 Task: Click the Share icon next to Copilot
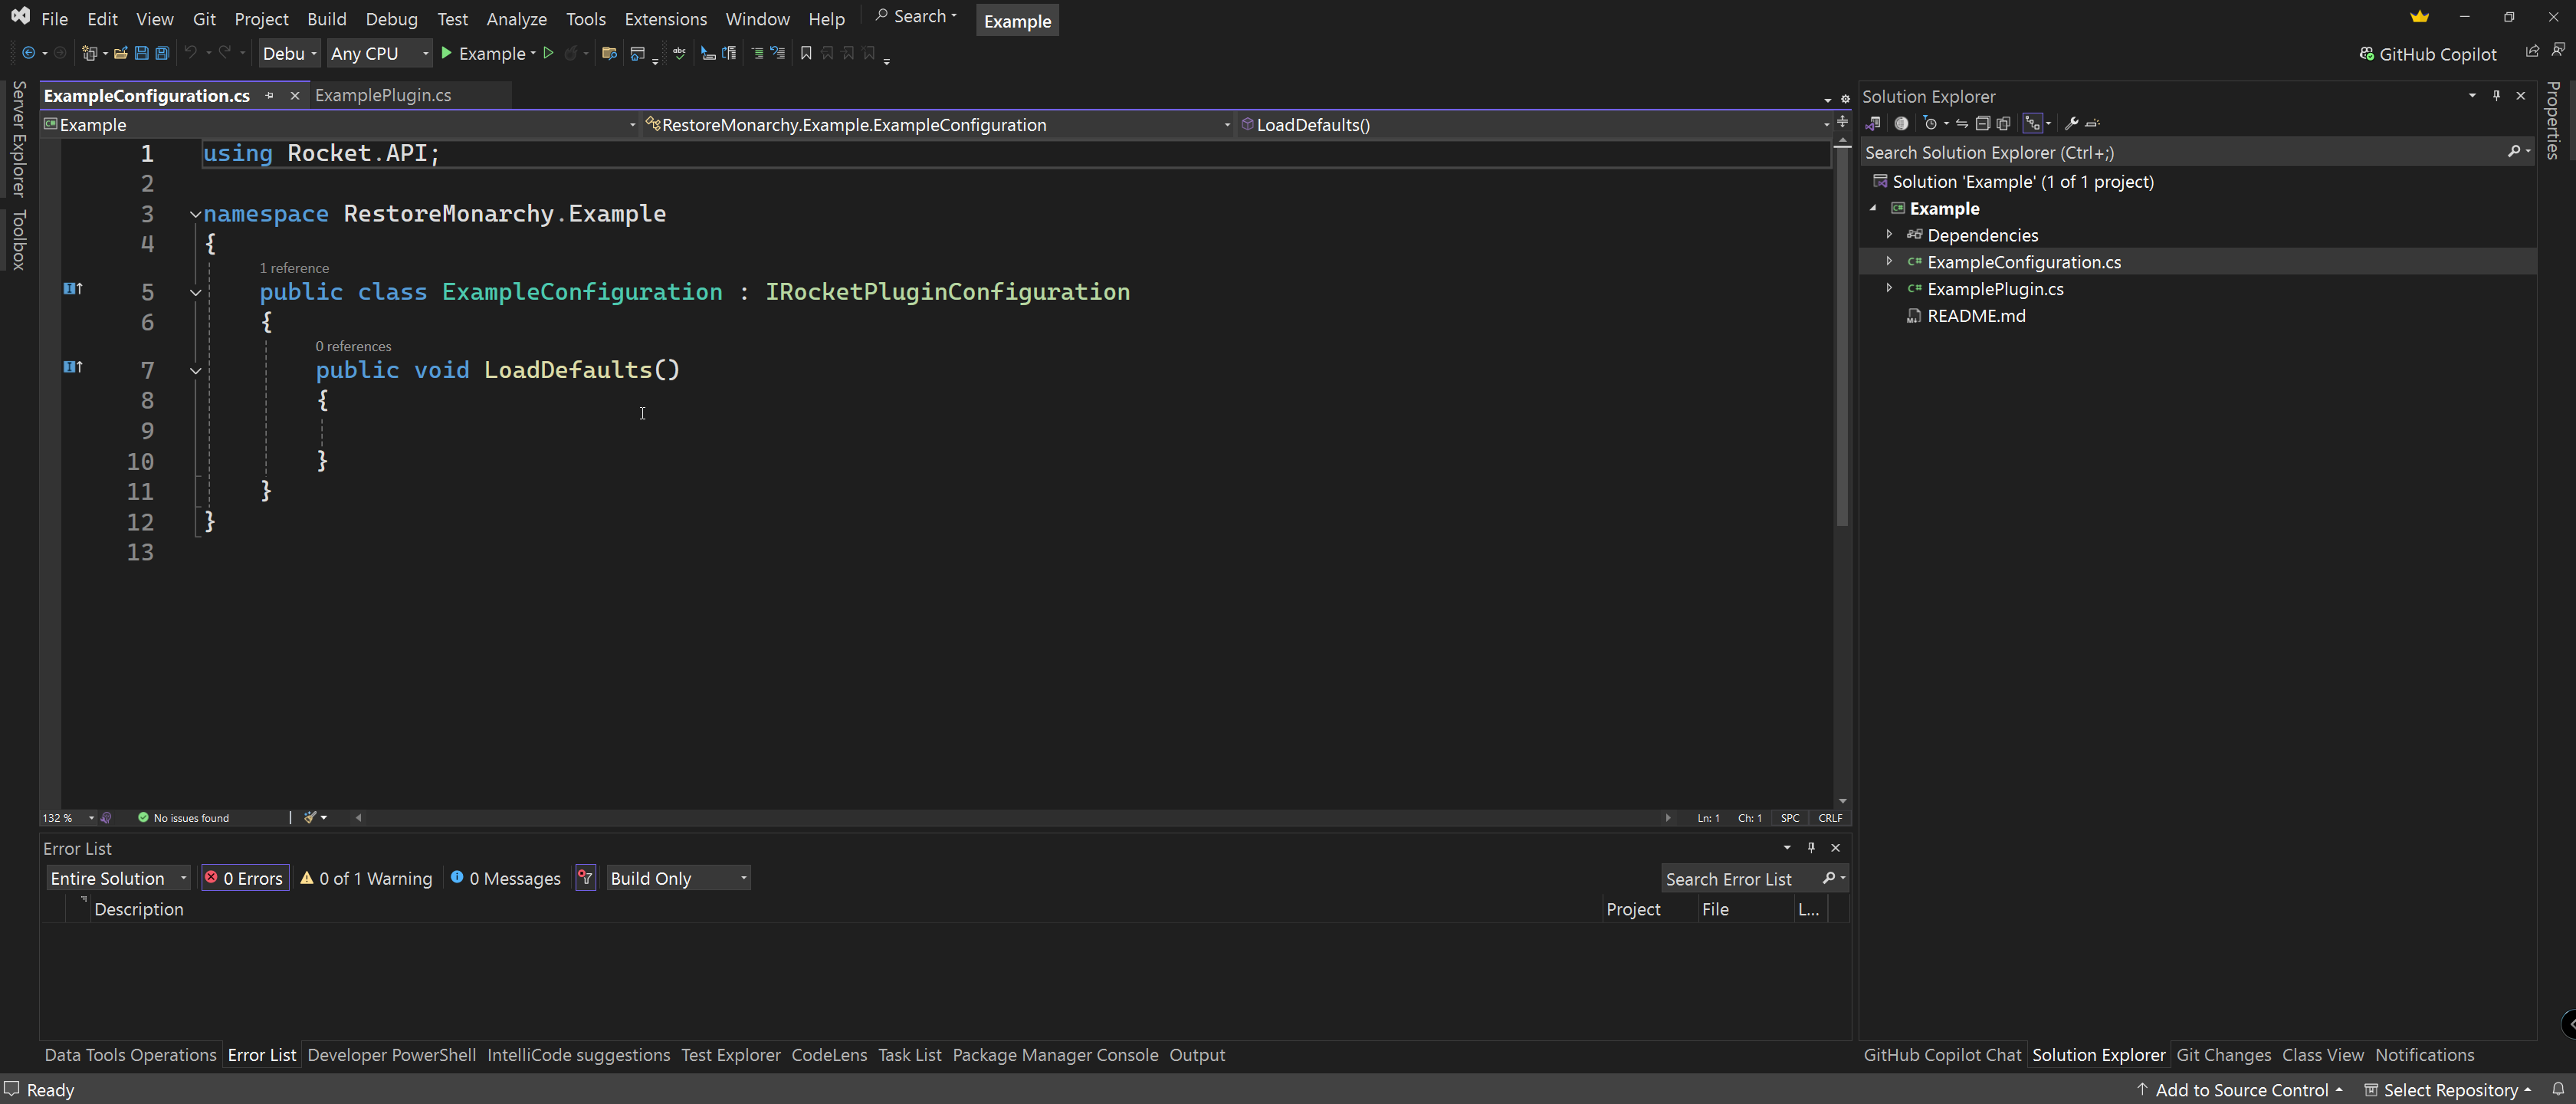[x=2532, y=51]
